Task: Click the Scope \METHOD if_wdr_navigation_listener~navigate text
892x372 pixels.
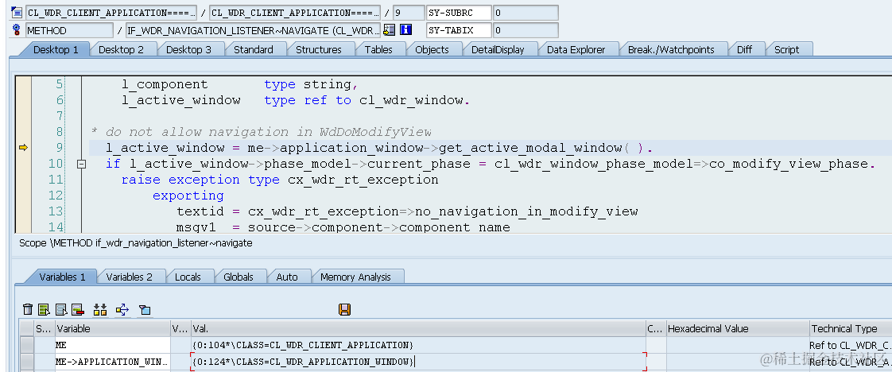Action: tap(136, 243)
